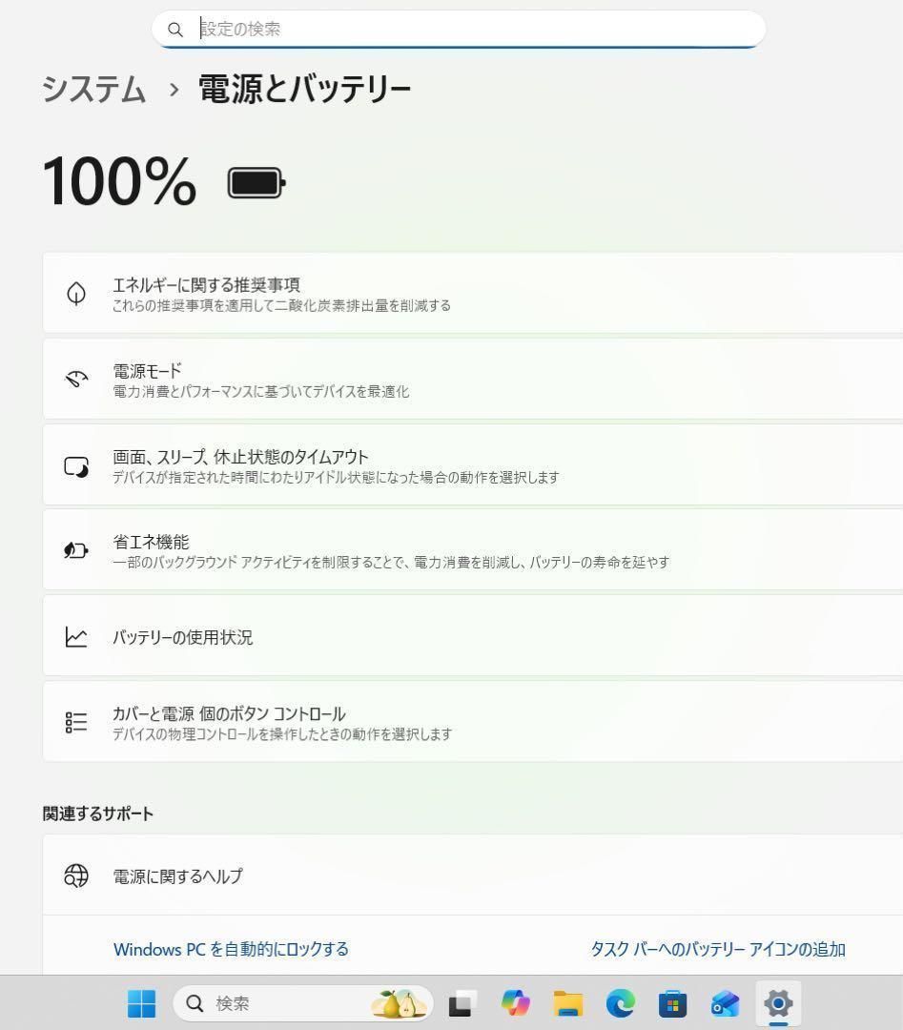Screen dimensions: 903x1030
Task: Open バッテリーの使用状況 page
Action: [x=477, y=637]
